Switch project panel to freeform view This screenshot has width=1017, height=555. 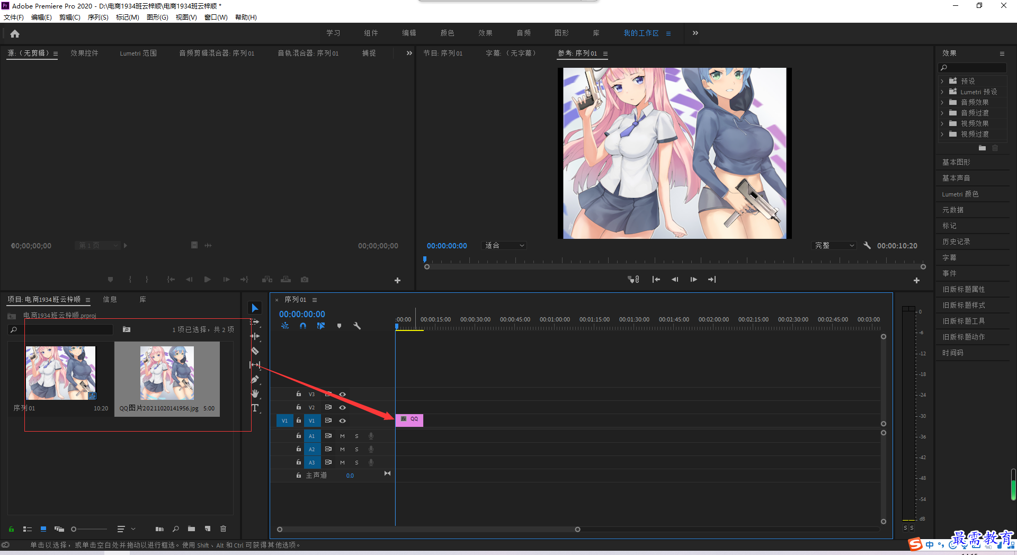59,529
